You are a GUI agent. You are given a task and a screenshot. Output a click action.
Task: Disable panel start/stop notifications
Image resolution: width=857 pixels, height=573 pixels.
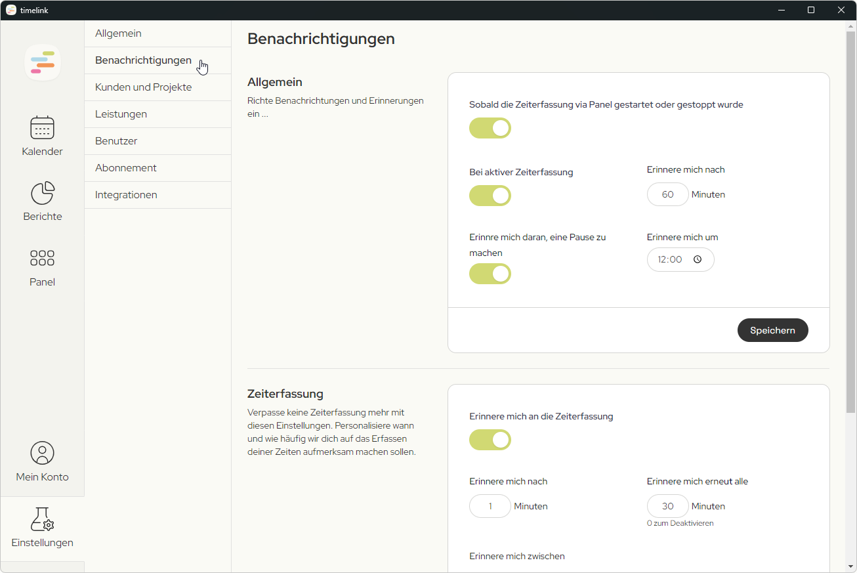(490, 128)
